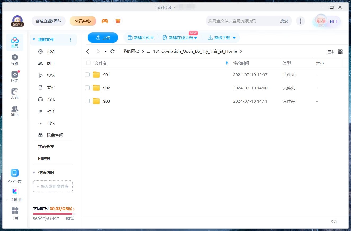The height and width of the screenshot is (231, 351).
Task: Switch to grid view icon
Action: (x=340, y=52)
